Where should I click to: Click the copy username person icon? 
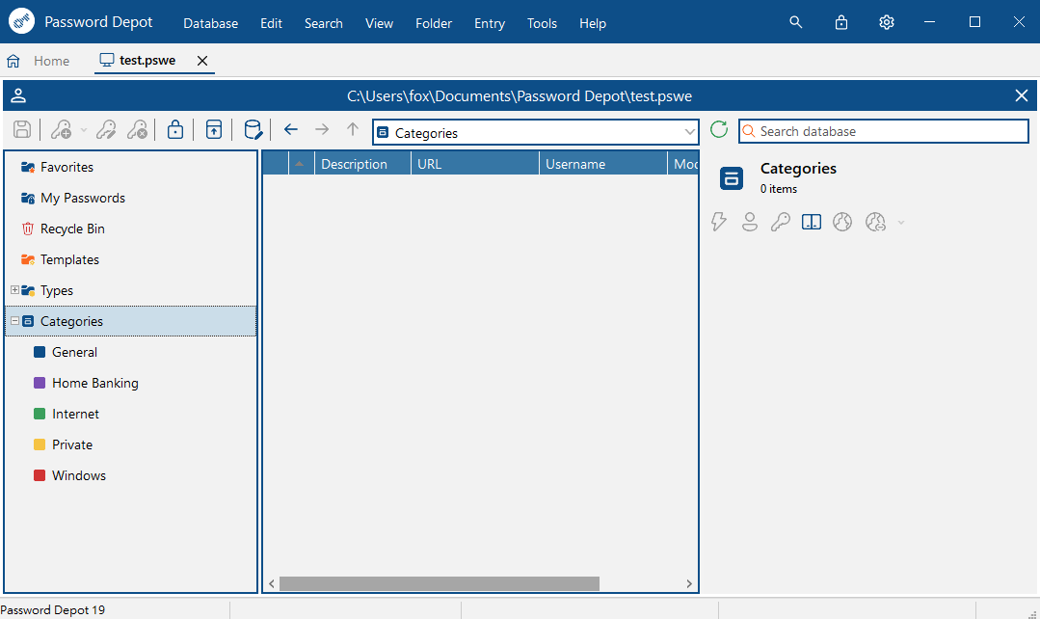tap(750, 222)
